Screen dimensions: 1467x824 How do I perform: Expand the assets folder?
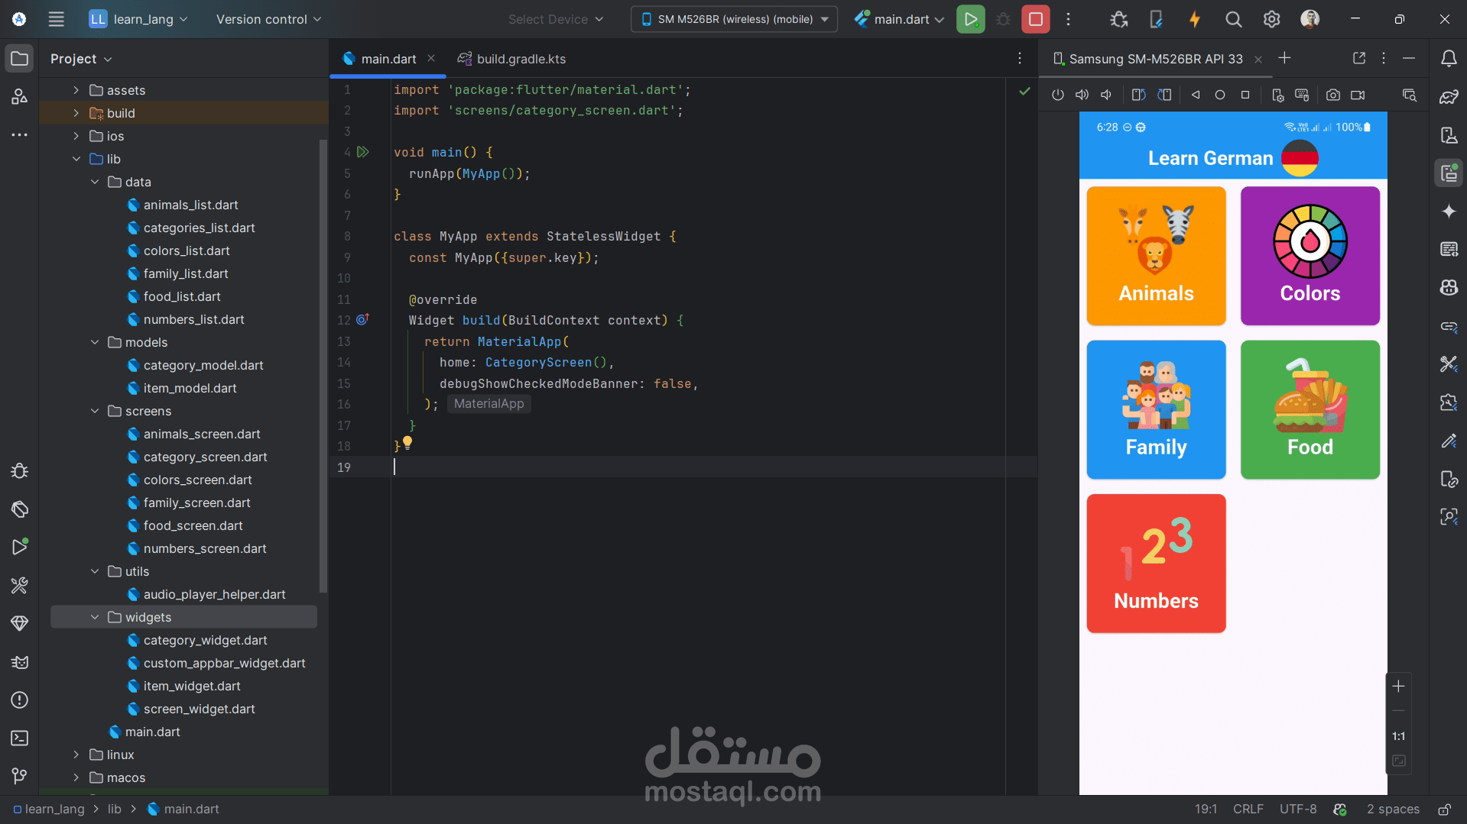[x=76, y=90]
